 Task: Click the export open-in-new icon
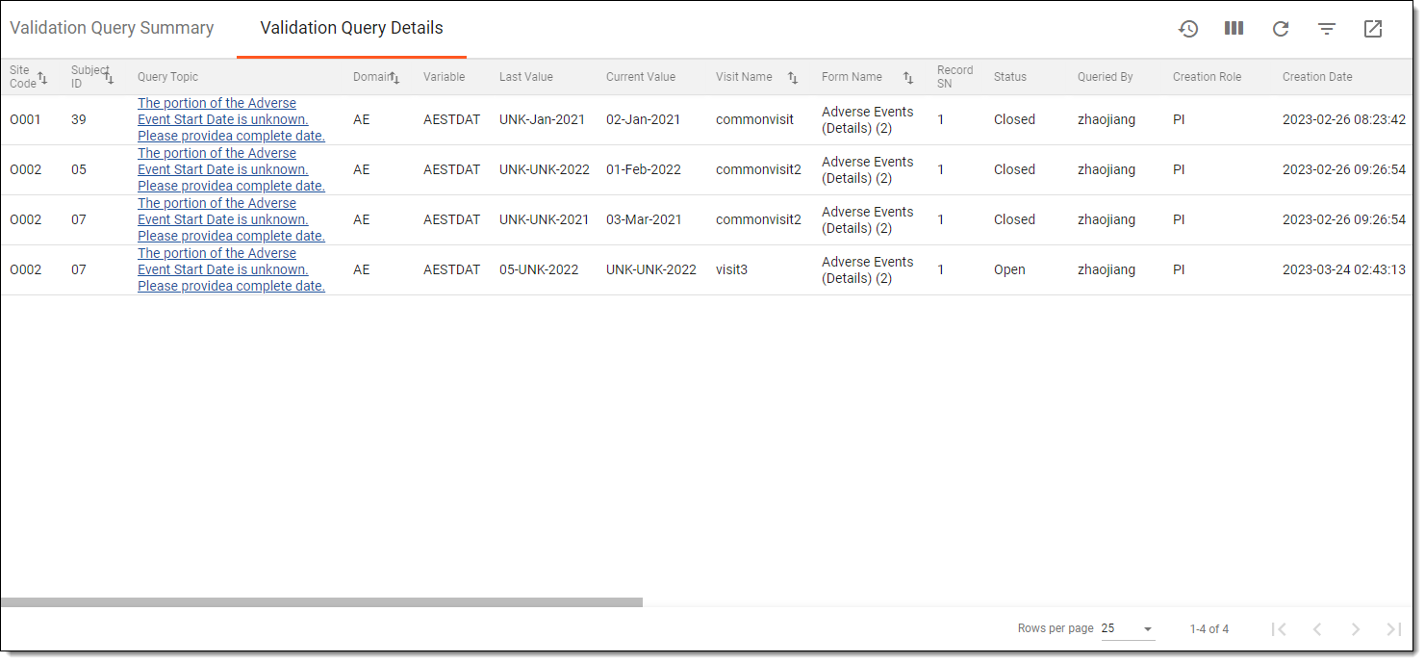(1373, 29)
